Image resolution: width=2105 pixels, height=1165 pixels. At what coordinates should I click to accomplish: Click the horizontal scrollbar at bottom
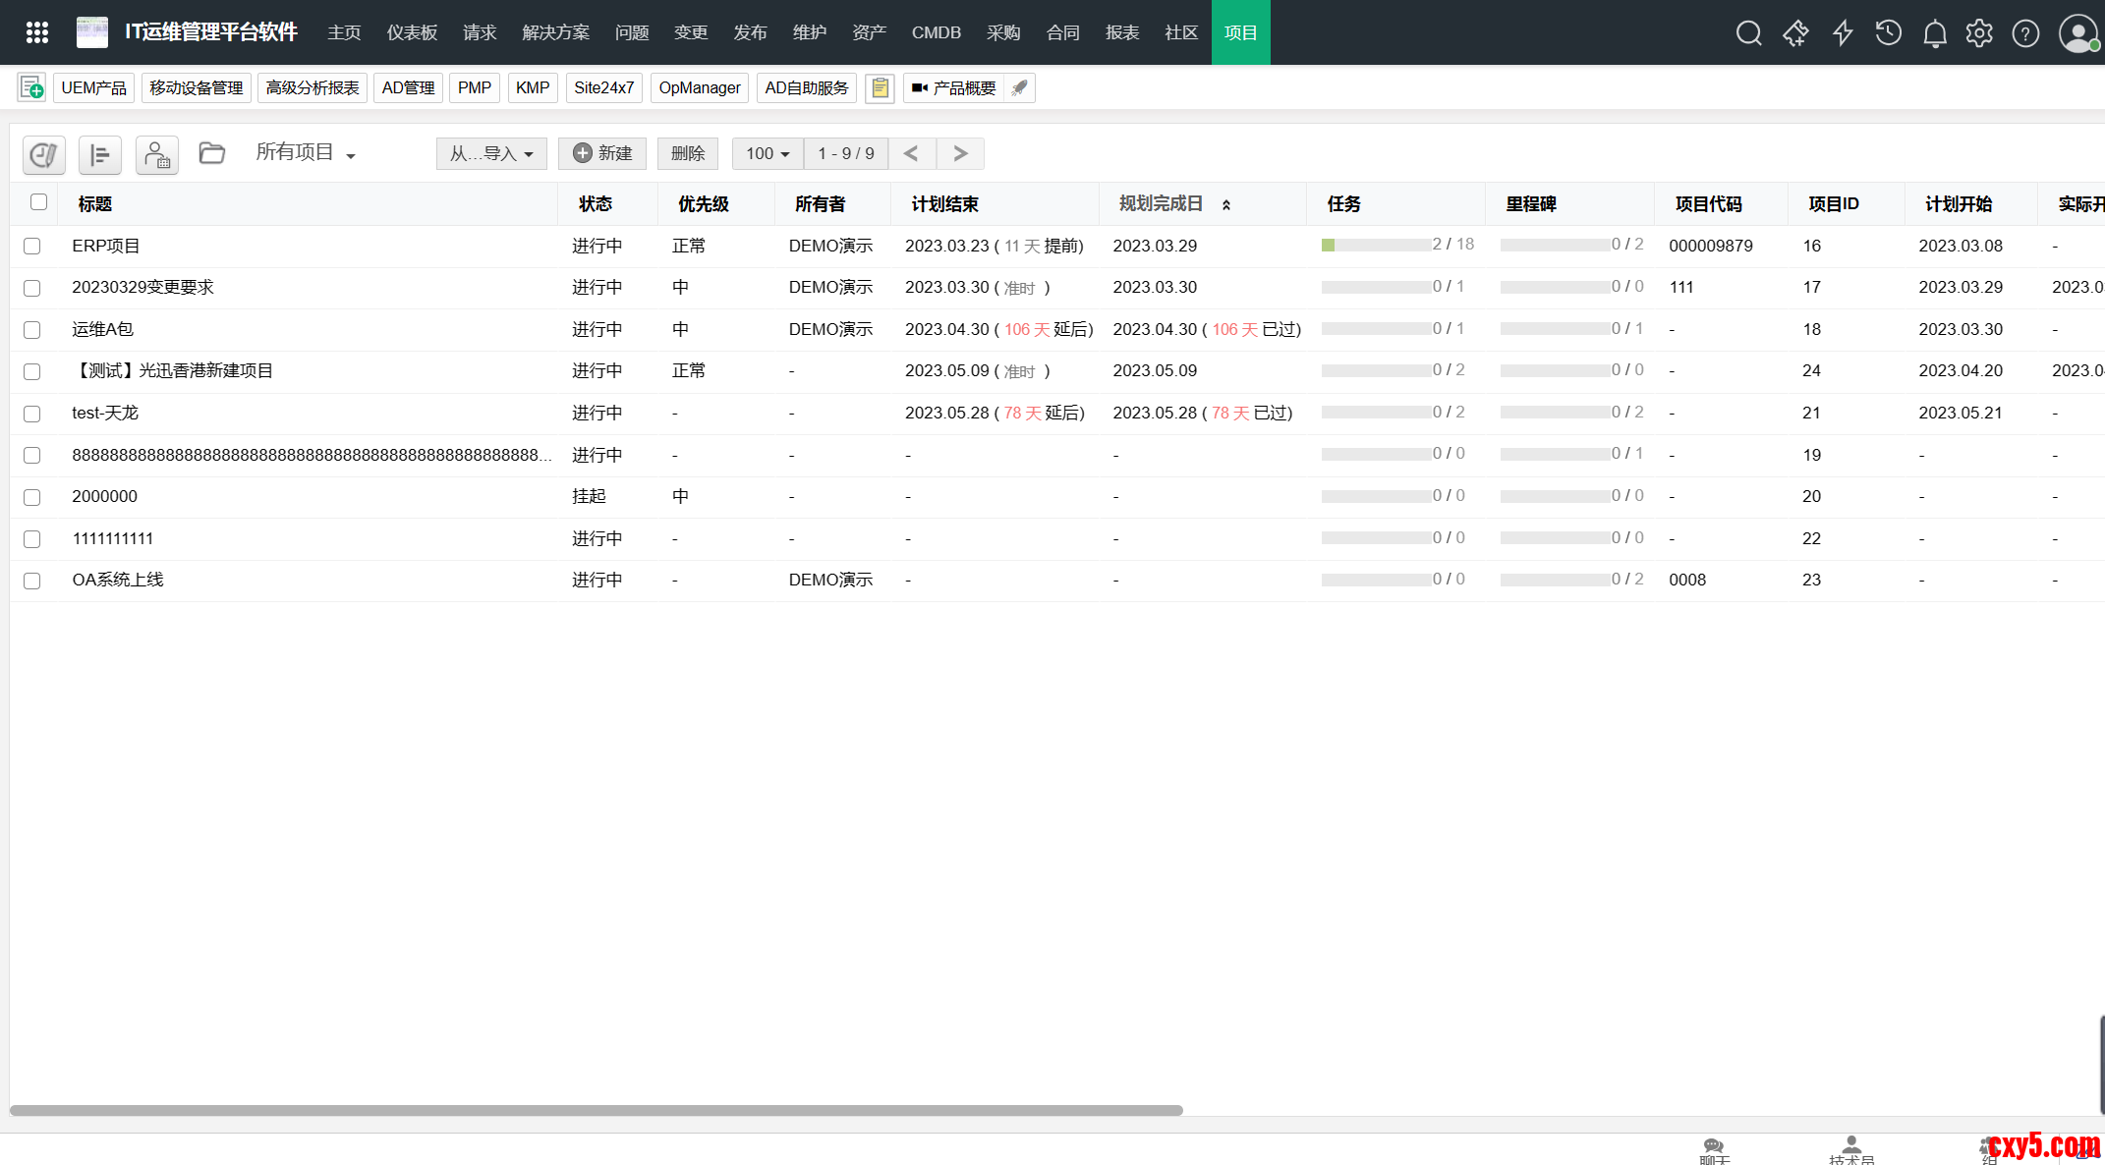[596, 1110]
